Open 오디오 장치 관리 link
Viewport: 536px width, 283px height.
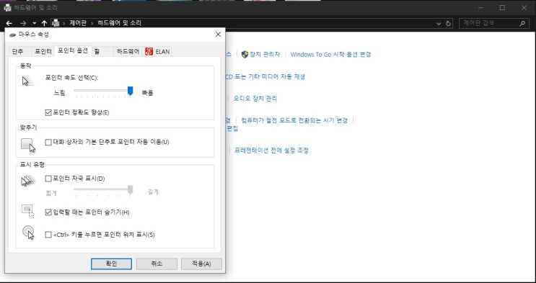point(255,99)
